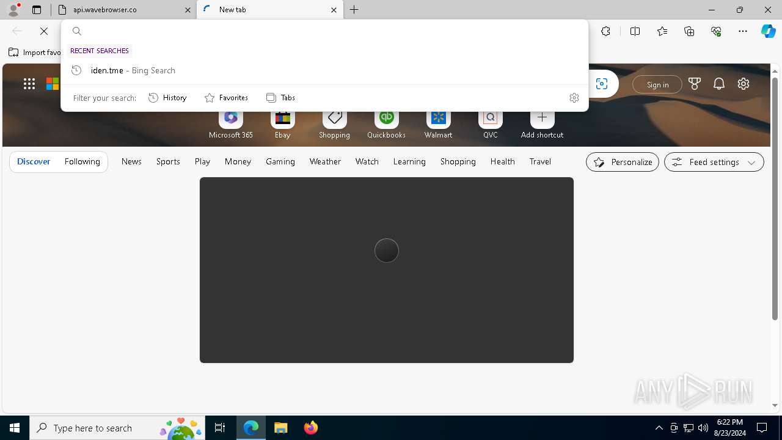Launch Firefox from the taskbar

(x=310, y=428)
